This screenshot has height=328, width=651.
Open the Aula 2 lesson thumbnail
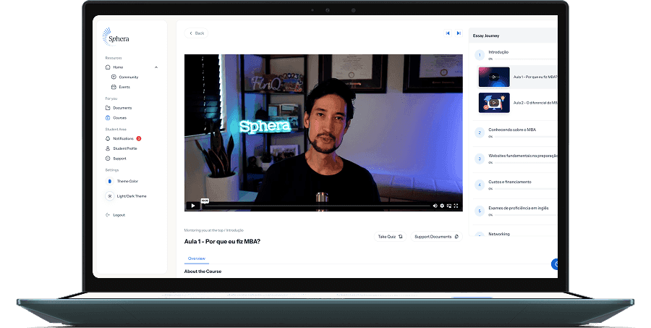click(494, 103)
